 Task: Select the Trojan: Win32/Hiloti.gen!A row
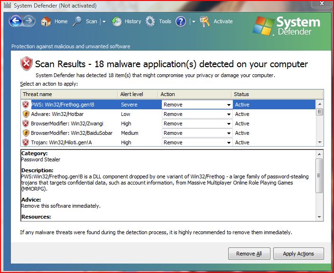tap(168, 142)
